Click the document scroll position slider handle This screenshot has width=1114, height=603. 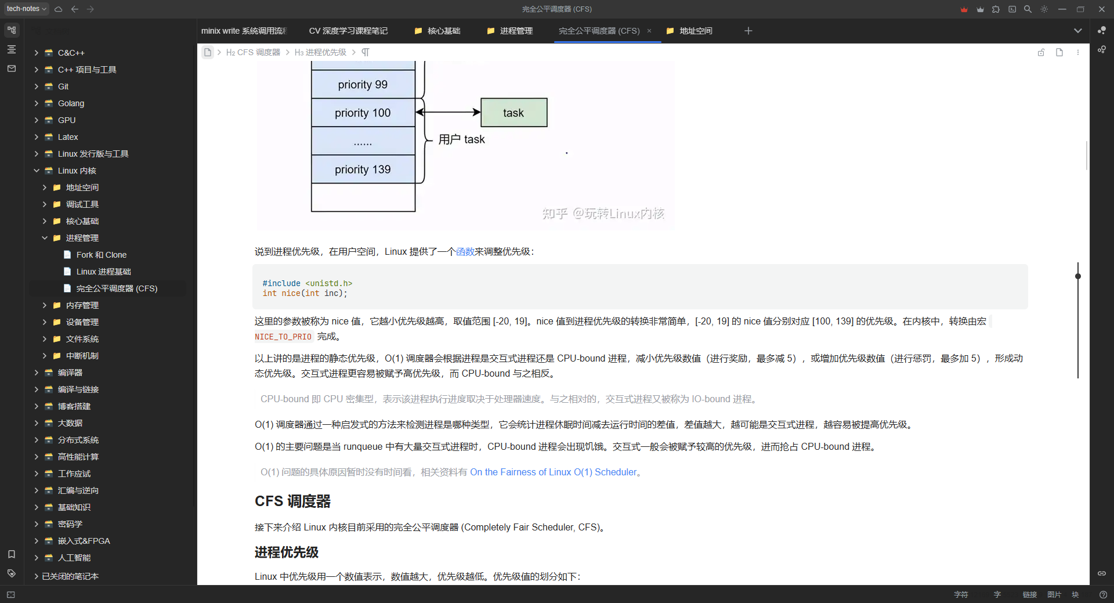tap(1078, 276)
